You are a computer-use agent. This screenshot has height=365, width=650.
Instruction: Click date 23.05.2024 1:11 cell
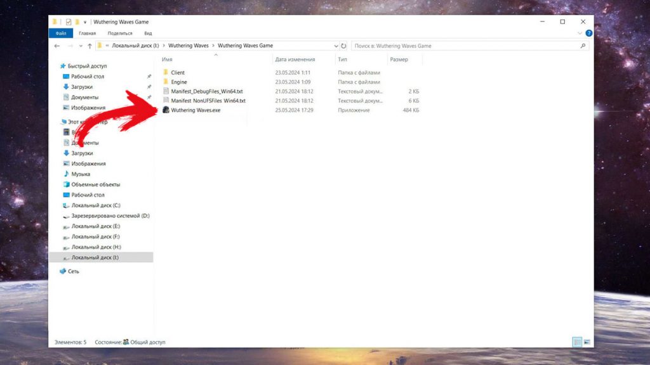(x=293, y=72)
